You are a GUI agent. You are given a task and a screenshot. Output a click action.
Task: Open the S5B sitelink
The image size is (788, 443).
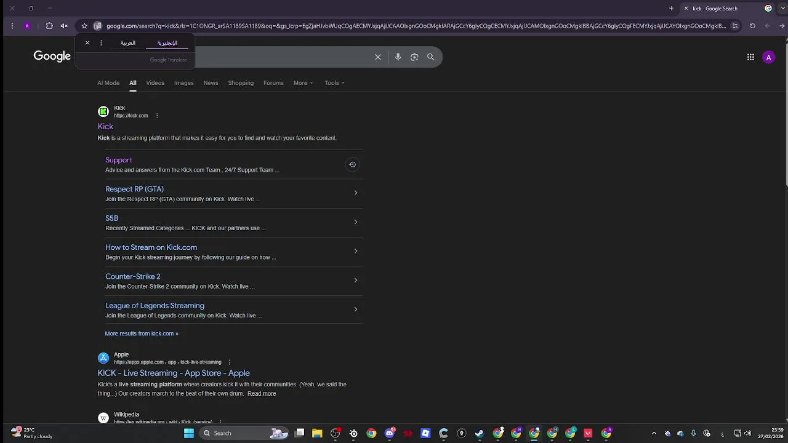pos(111,218)
